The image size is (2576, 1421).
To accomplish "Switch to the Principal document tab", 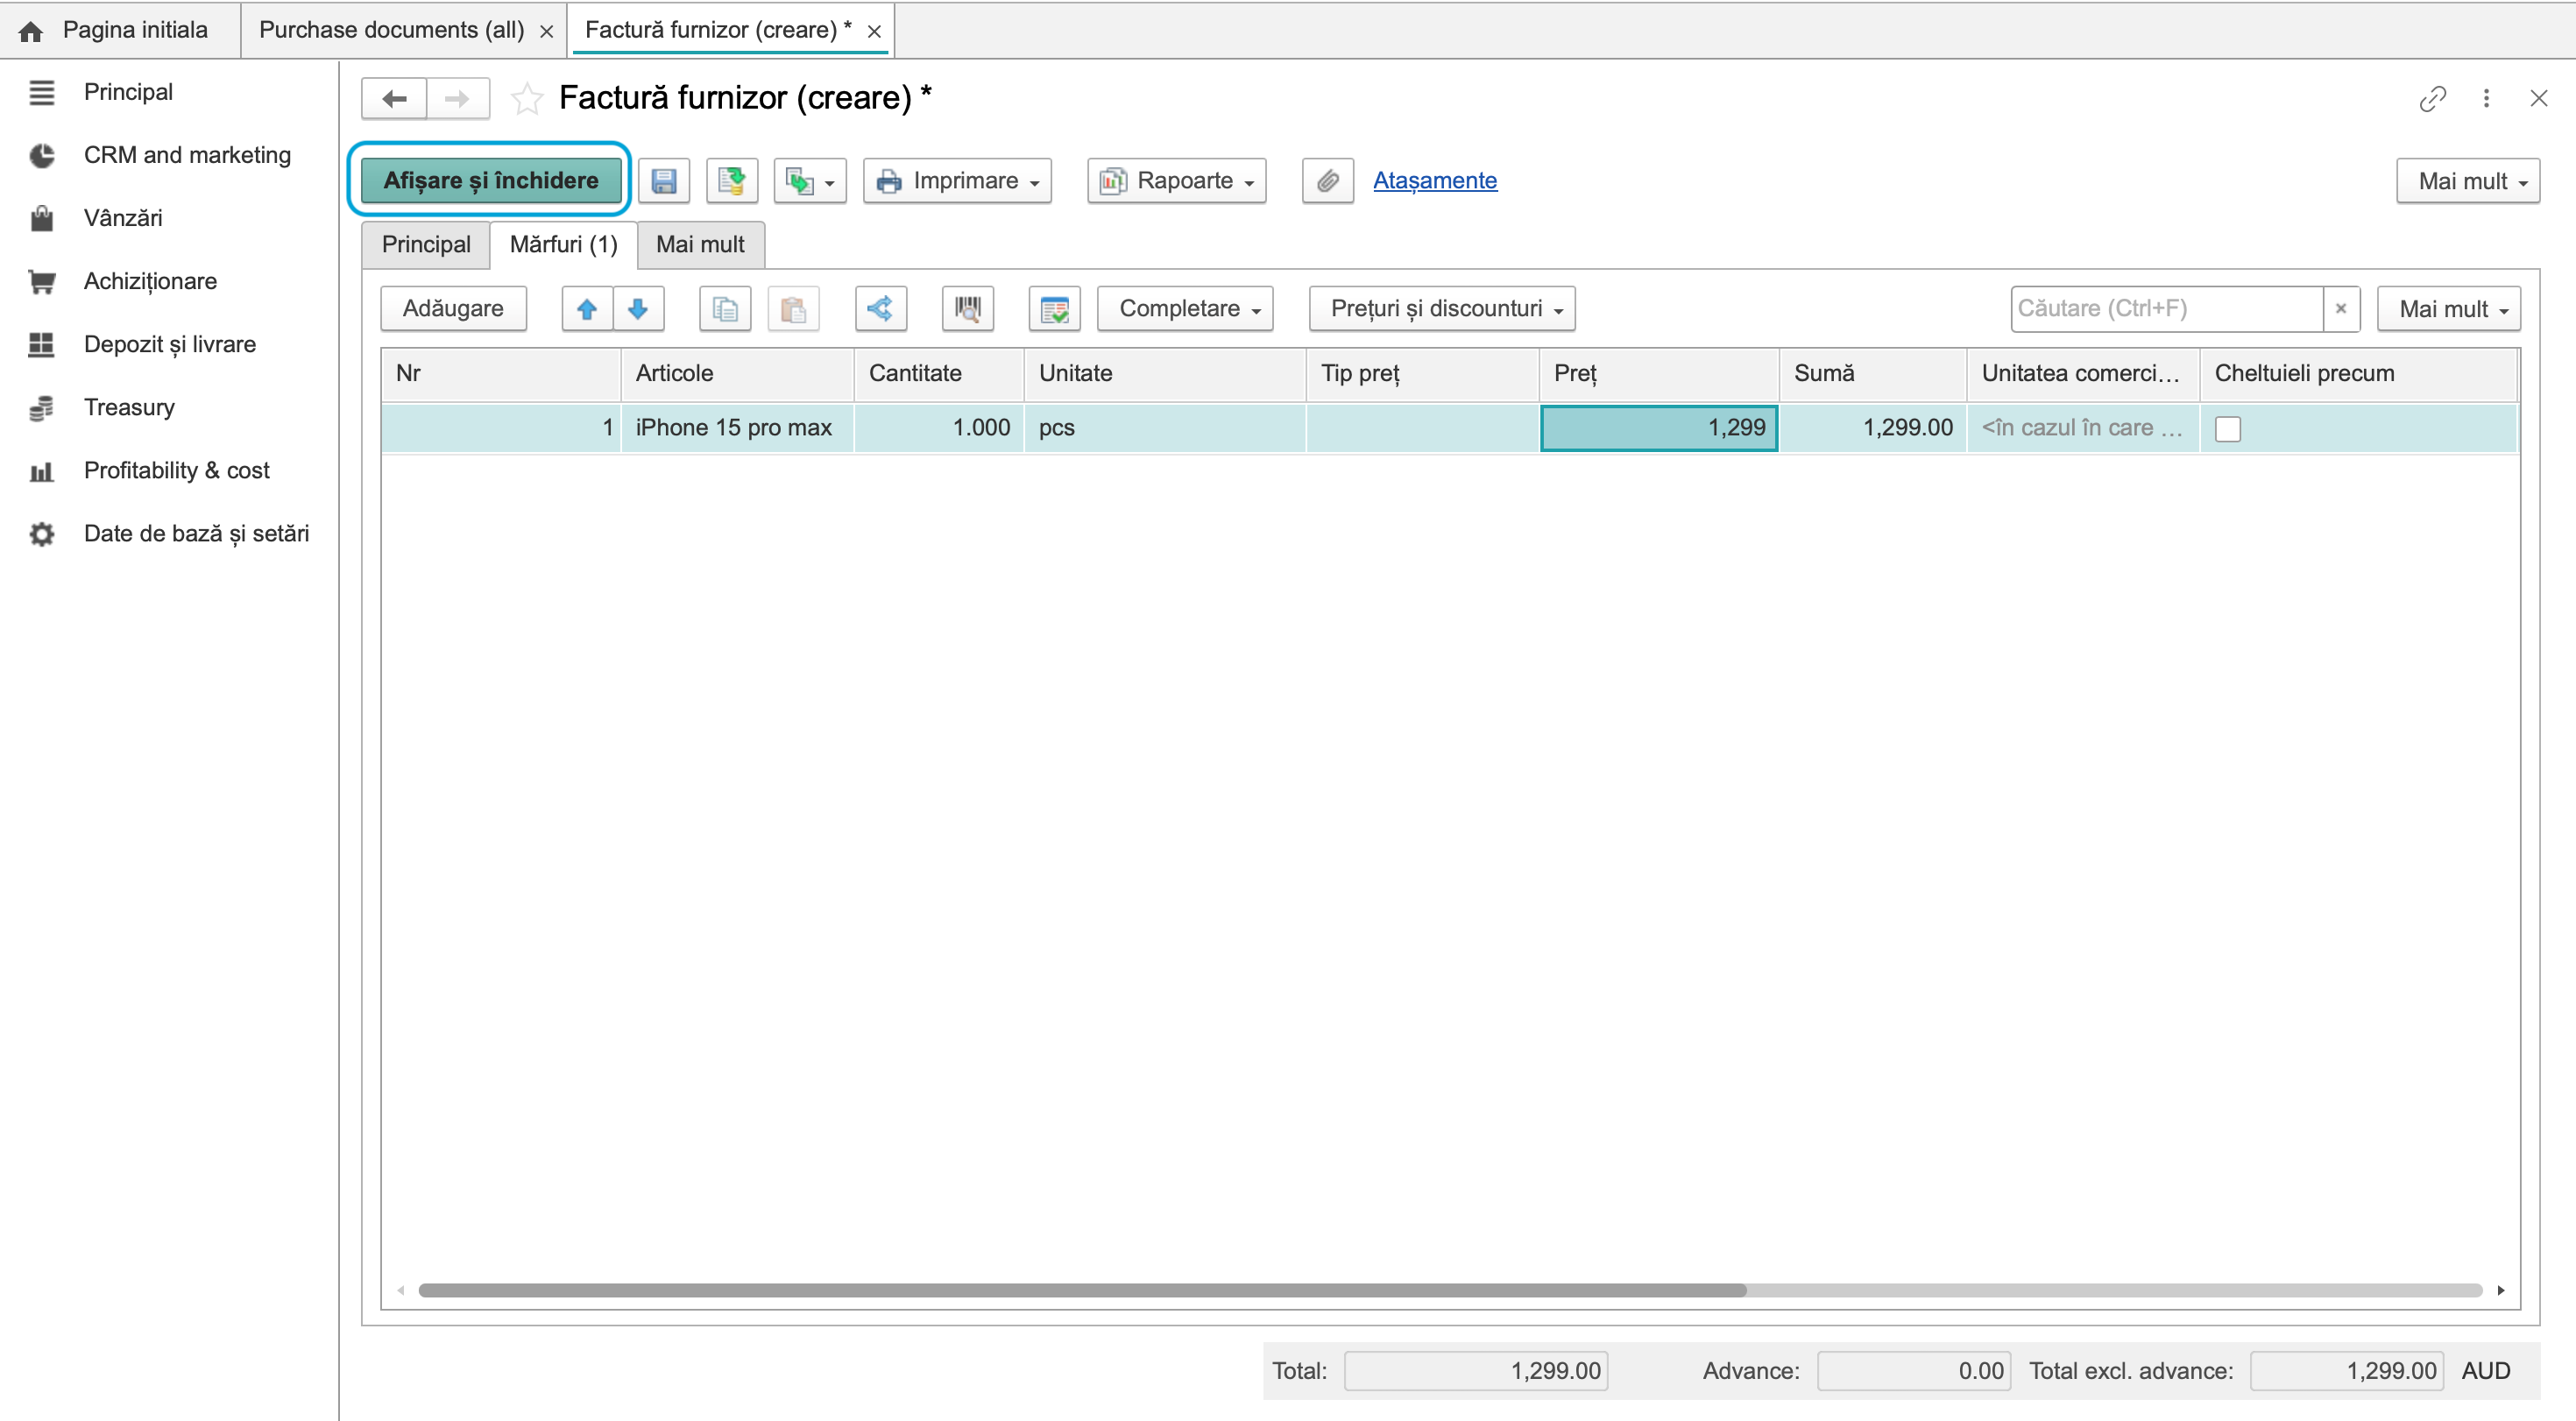I will tap(426, 245).
